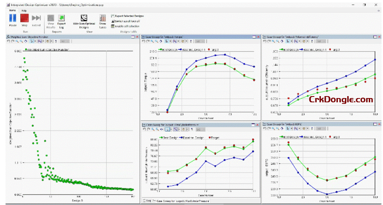The height and width of the screenshot is (205, 383).
Task: Select the MaxCylinderPressure case sweep bottom tab
Action: (181, 201)
